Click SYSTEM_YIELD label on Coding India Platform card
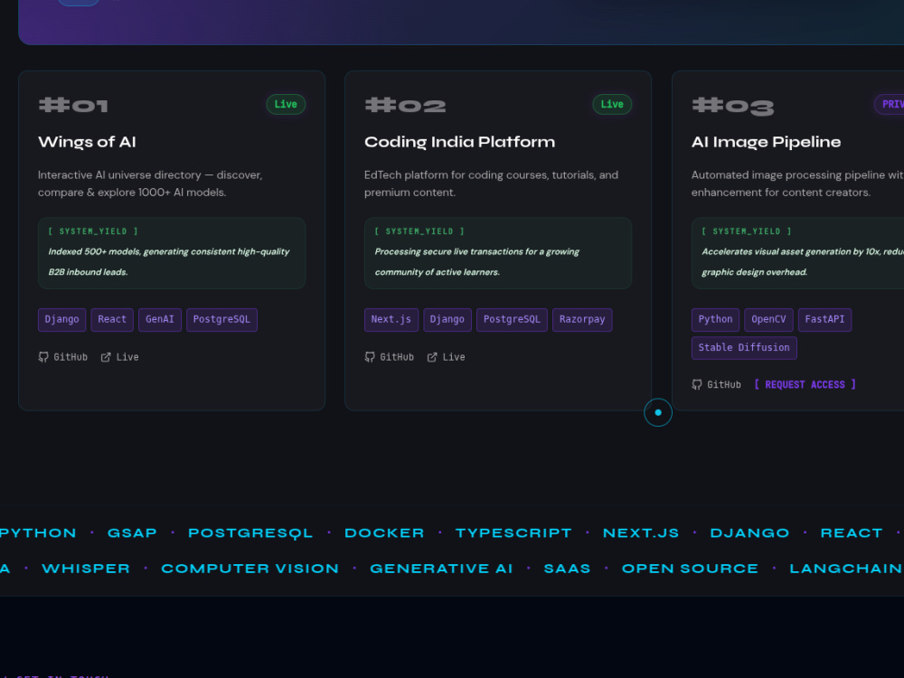 coord(419,231)
